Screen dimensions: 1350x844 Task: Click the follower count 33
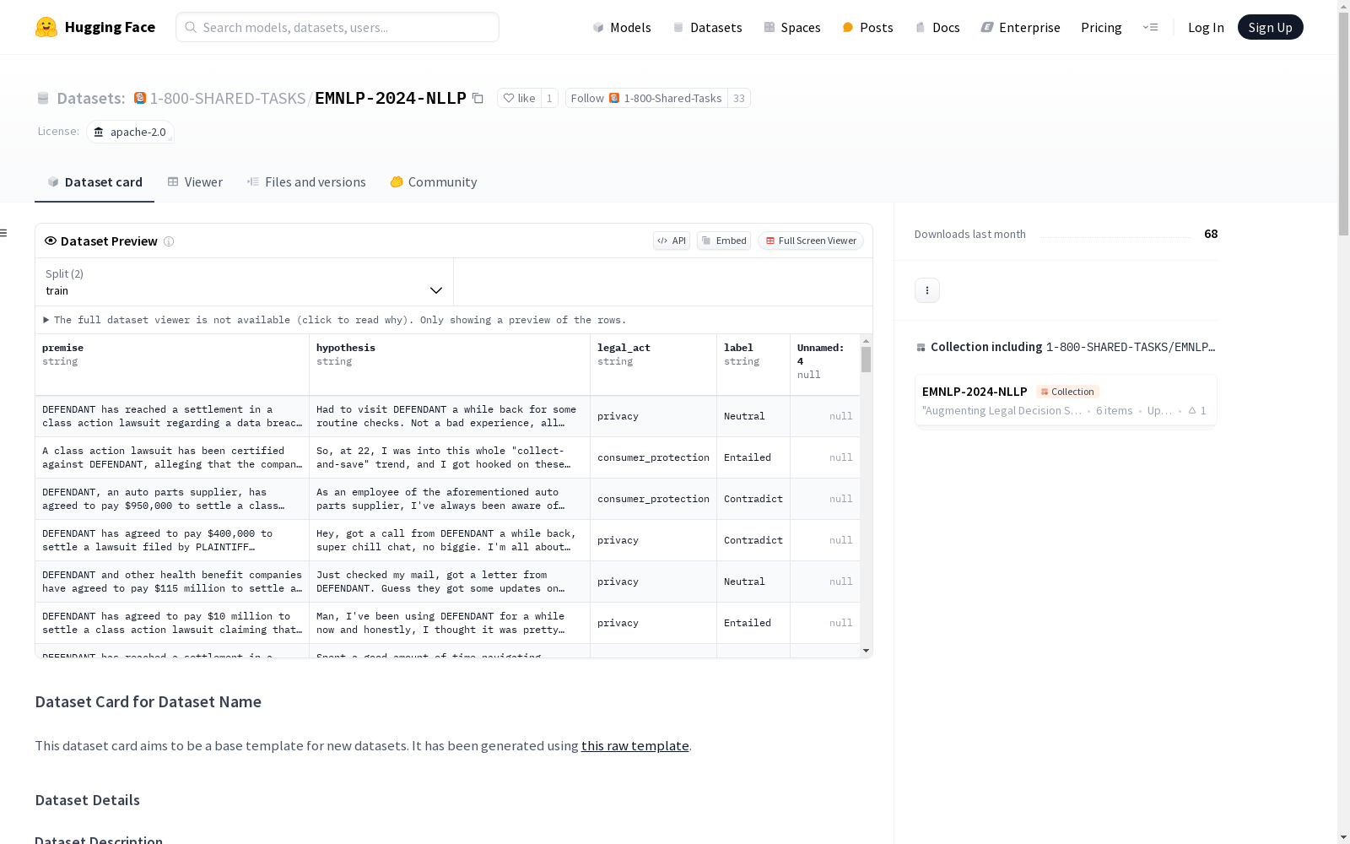pyautogui.click(x=739, y=99)
